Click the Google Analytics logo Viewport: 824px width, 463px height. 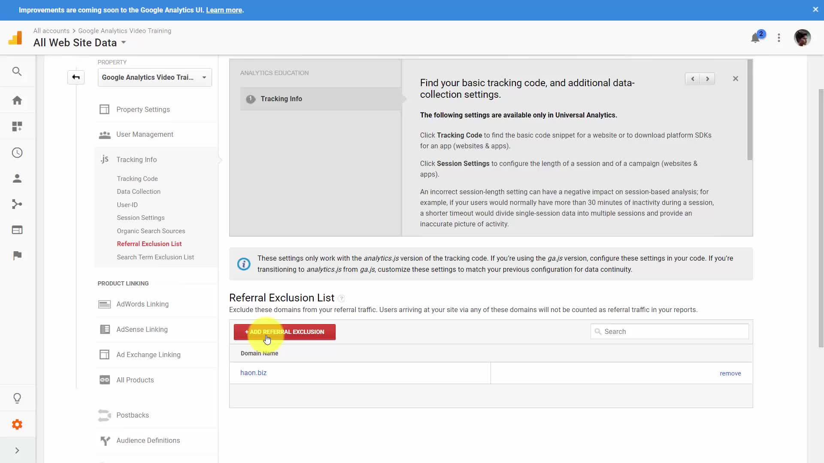(x=15, y=38)
